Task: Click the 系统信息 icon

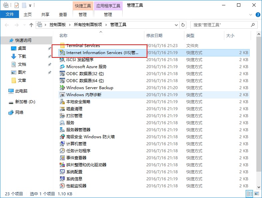Action: pyautogui.click(x=62, y=179)
